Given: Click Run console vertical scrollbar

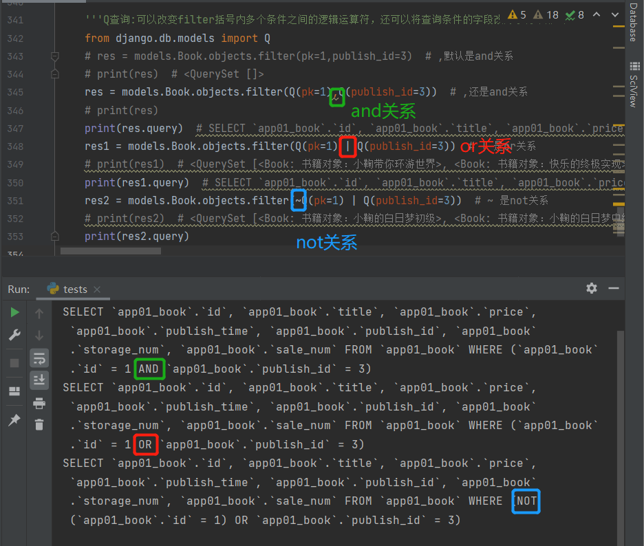Looking at the screenshot, I should (x=620, y=437).
